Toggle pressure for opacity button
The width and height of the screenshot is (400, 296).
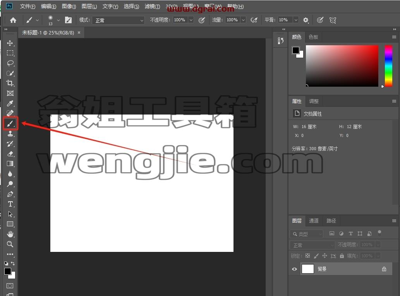pyautogui.click(x=201, y=20)
